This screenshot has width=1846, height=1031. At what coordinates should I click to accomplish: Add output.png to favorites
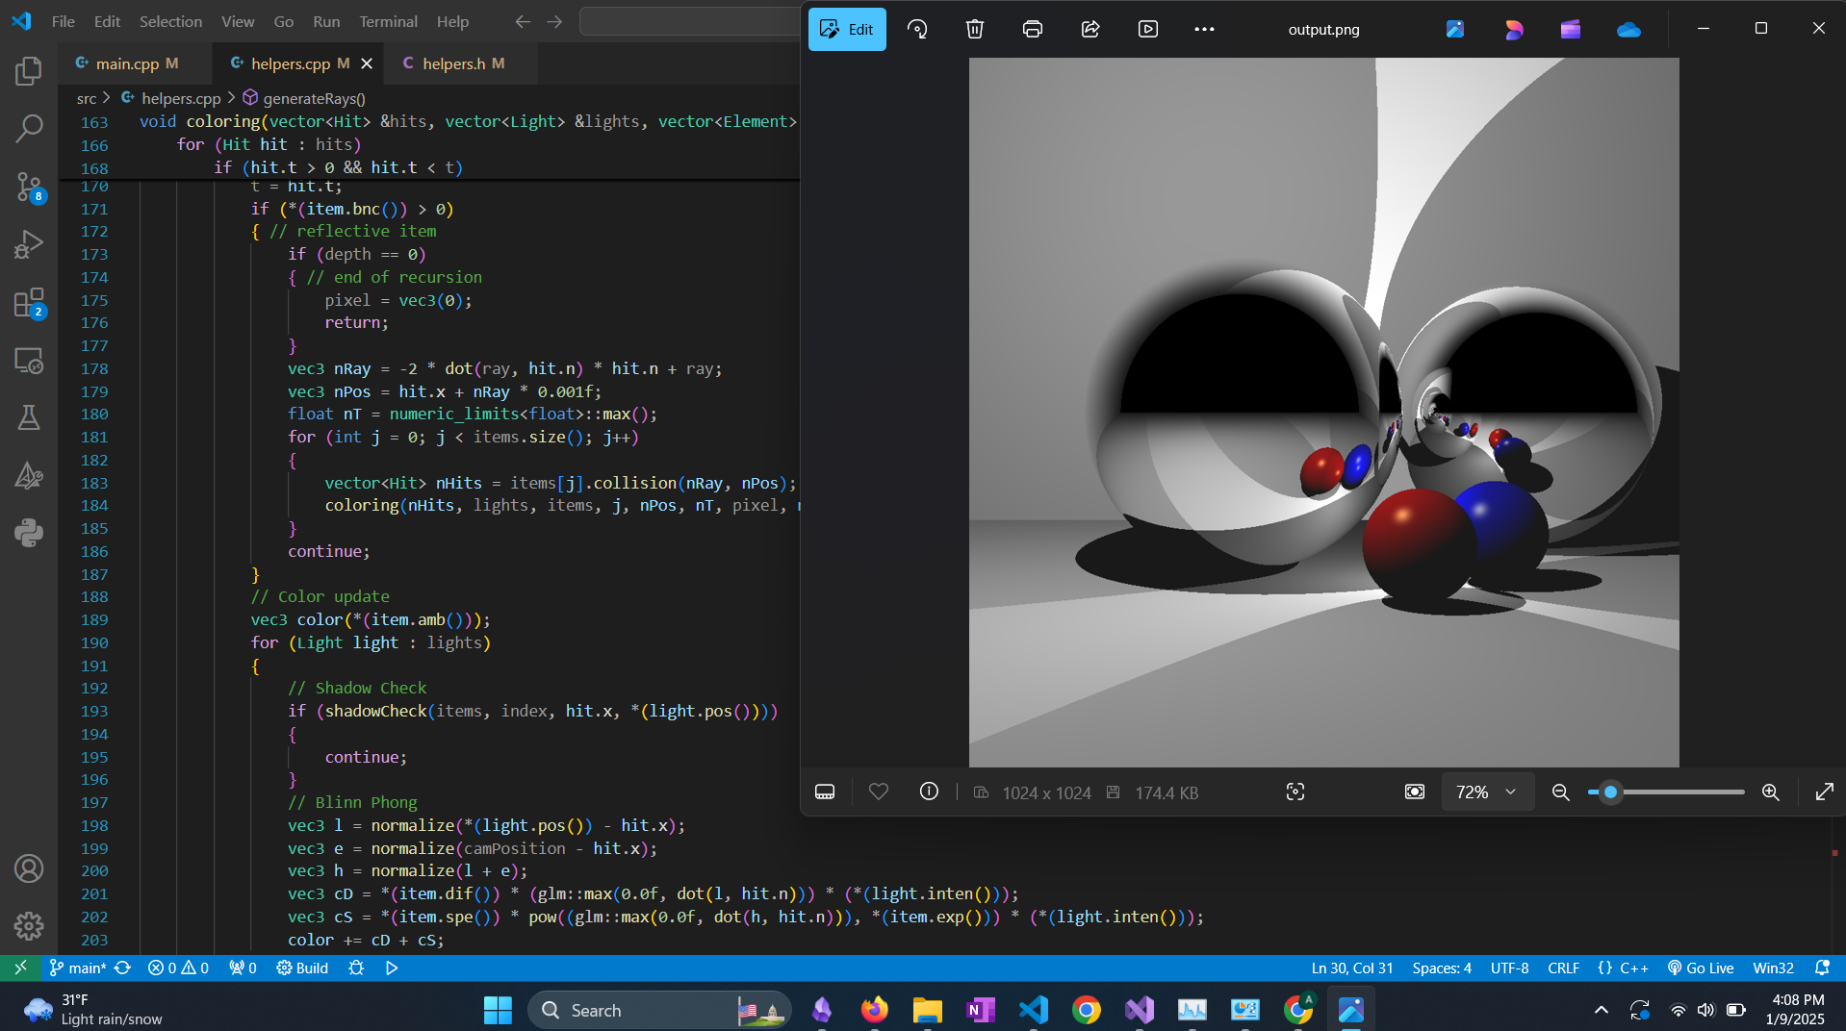[x=879, y=792]
